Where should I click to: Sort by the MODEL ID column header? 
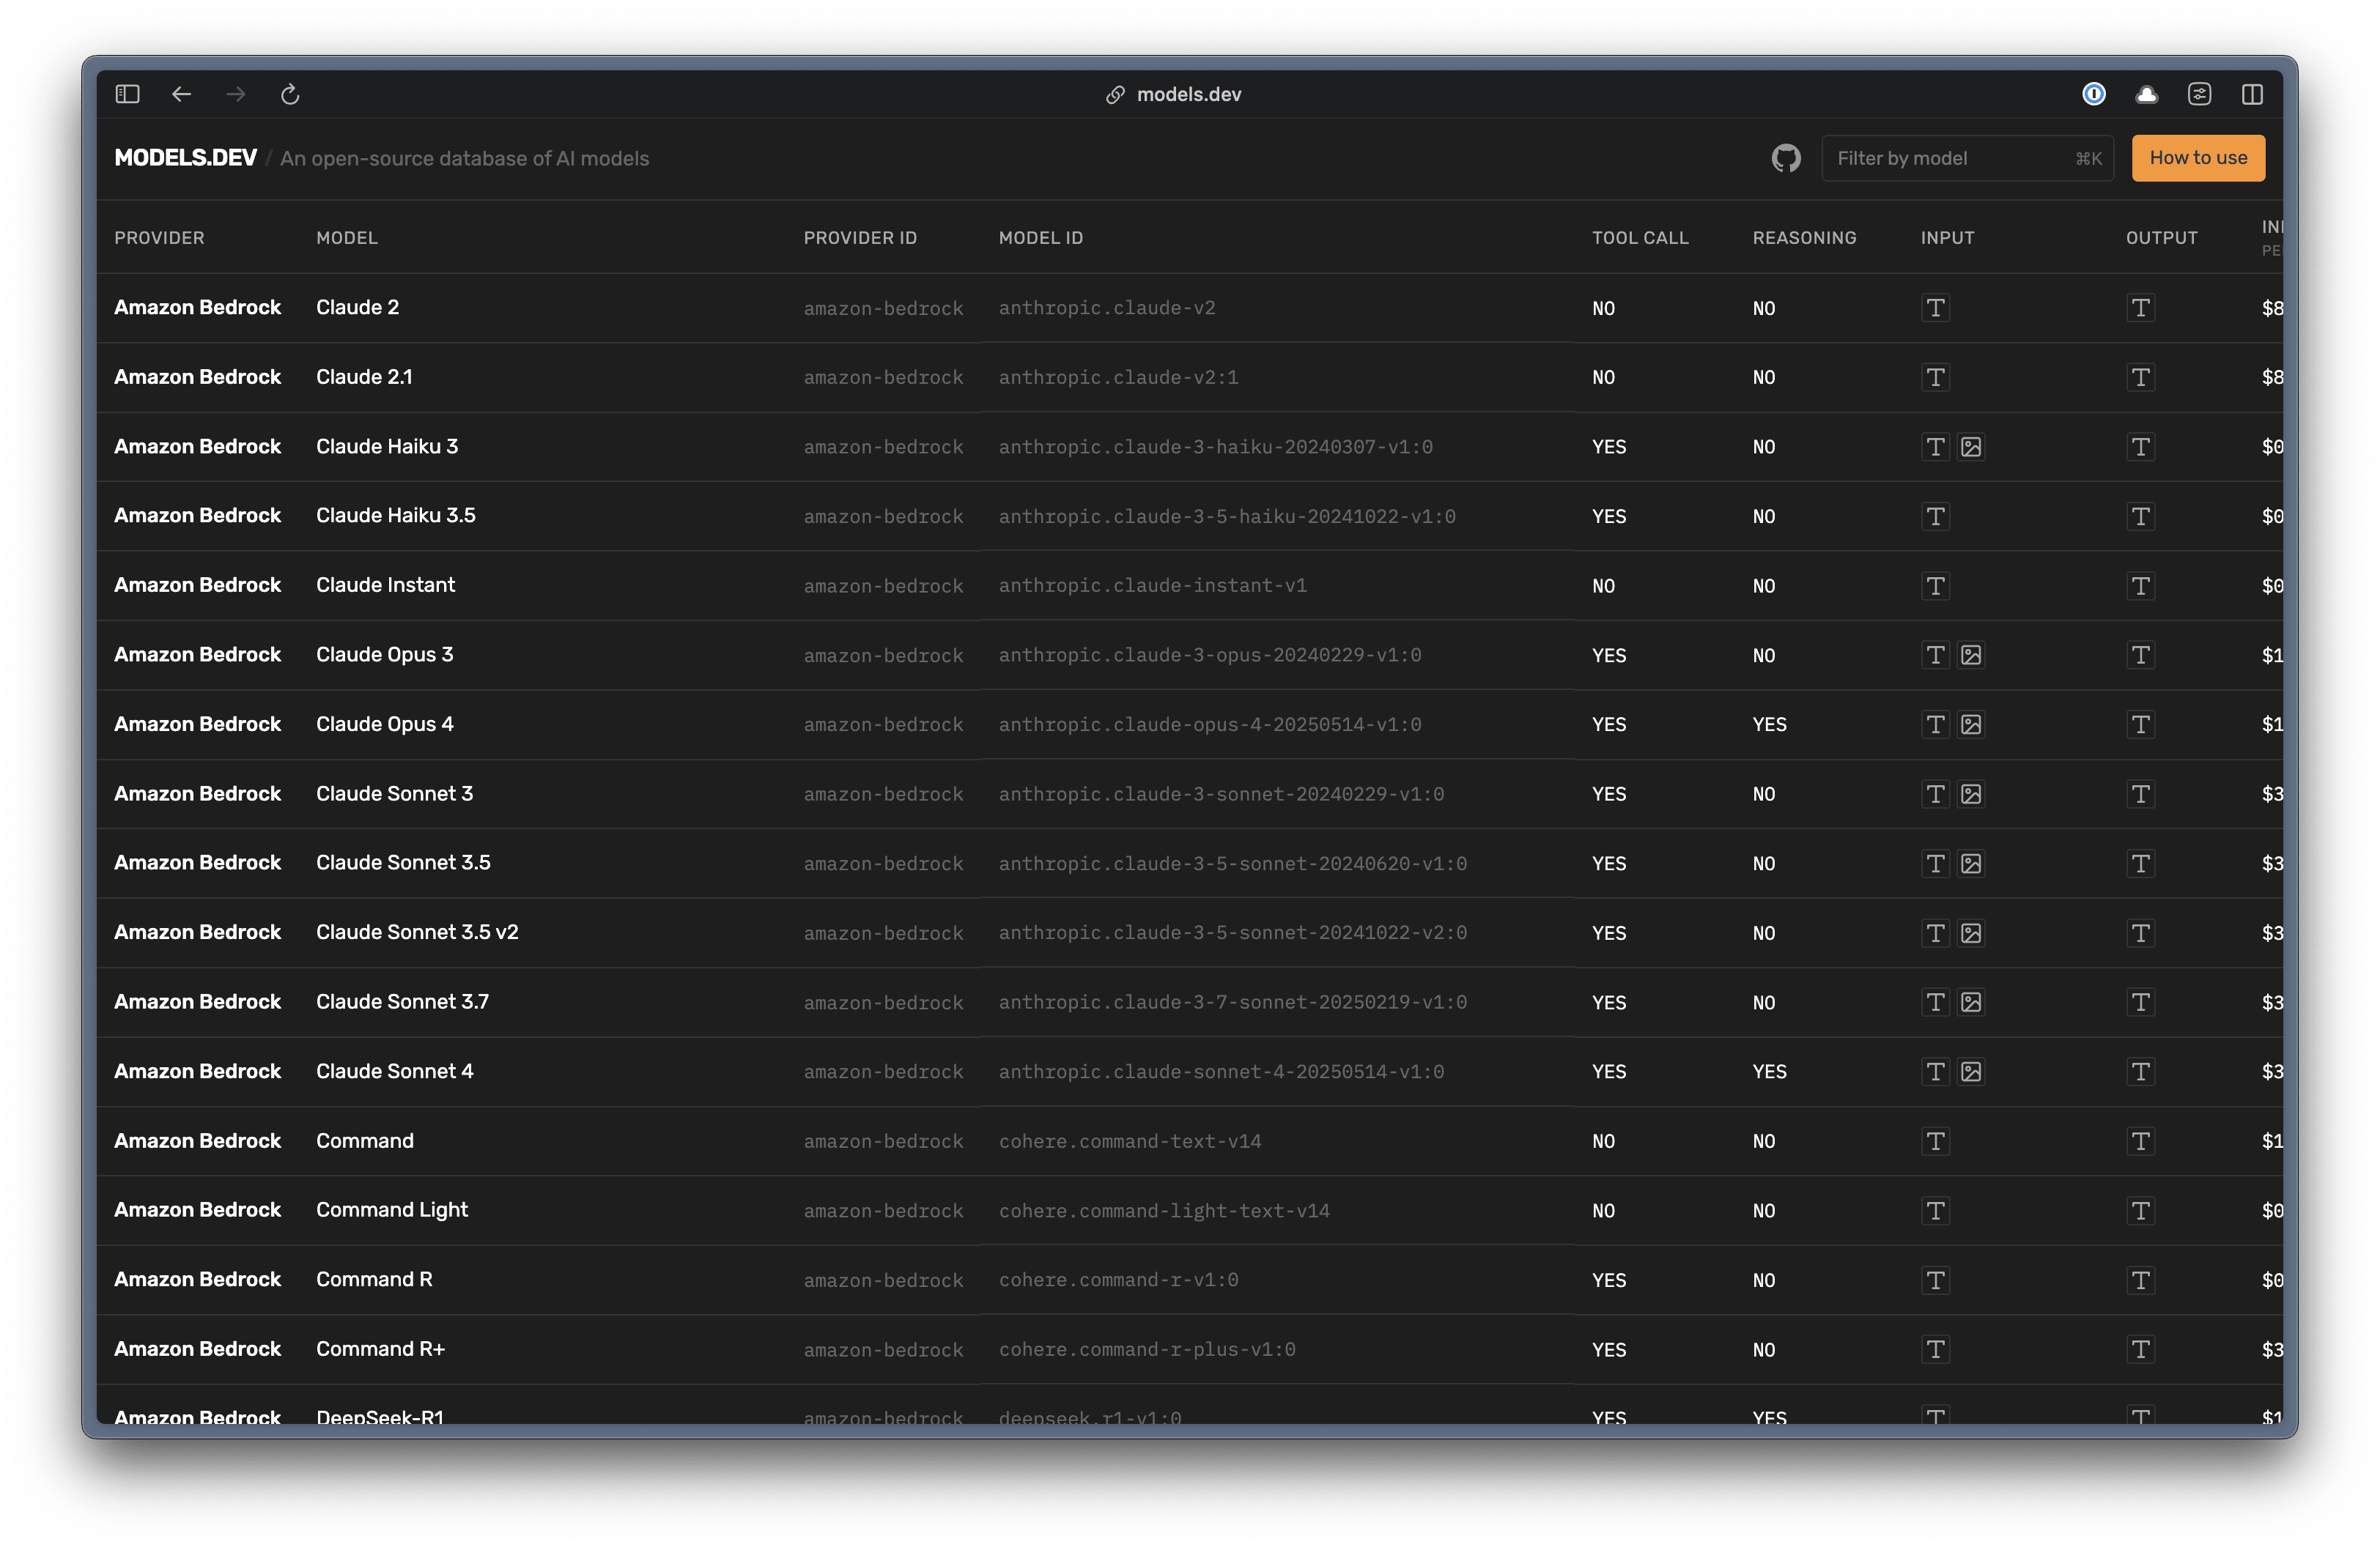(x=1041, y=238)
